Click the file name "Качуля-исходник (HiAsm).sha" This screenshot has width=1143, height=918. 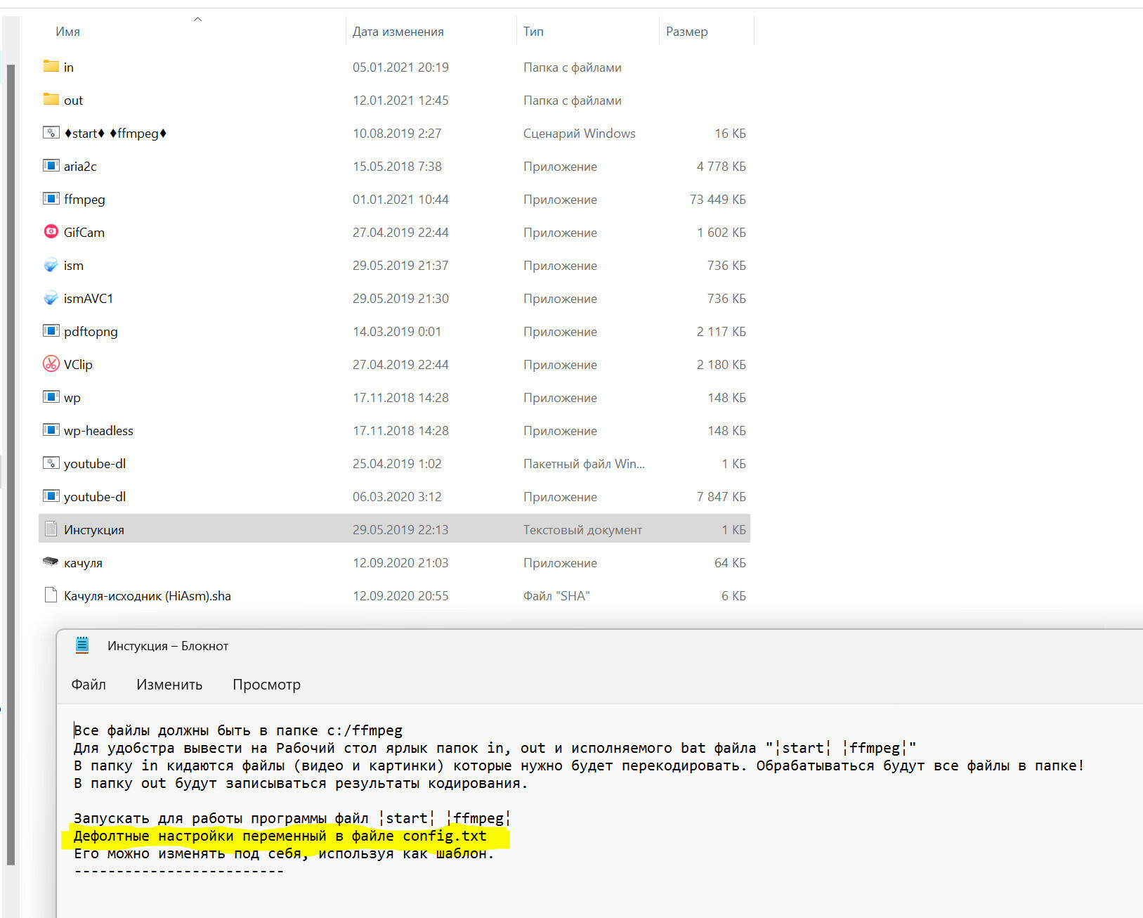148,596
